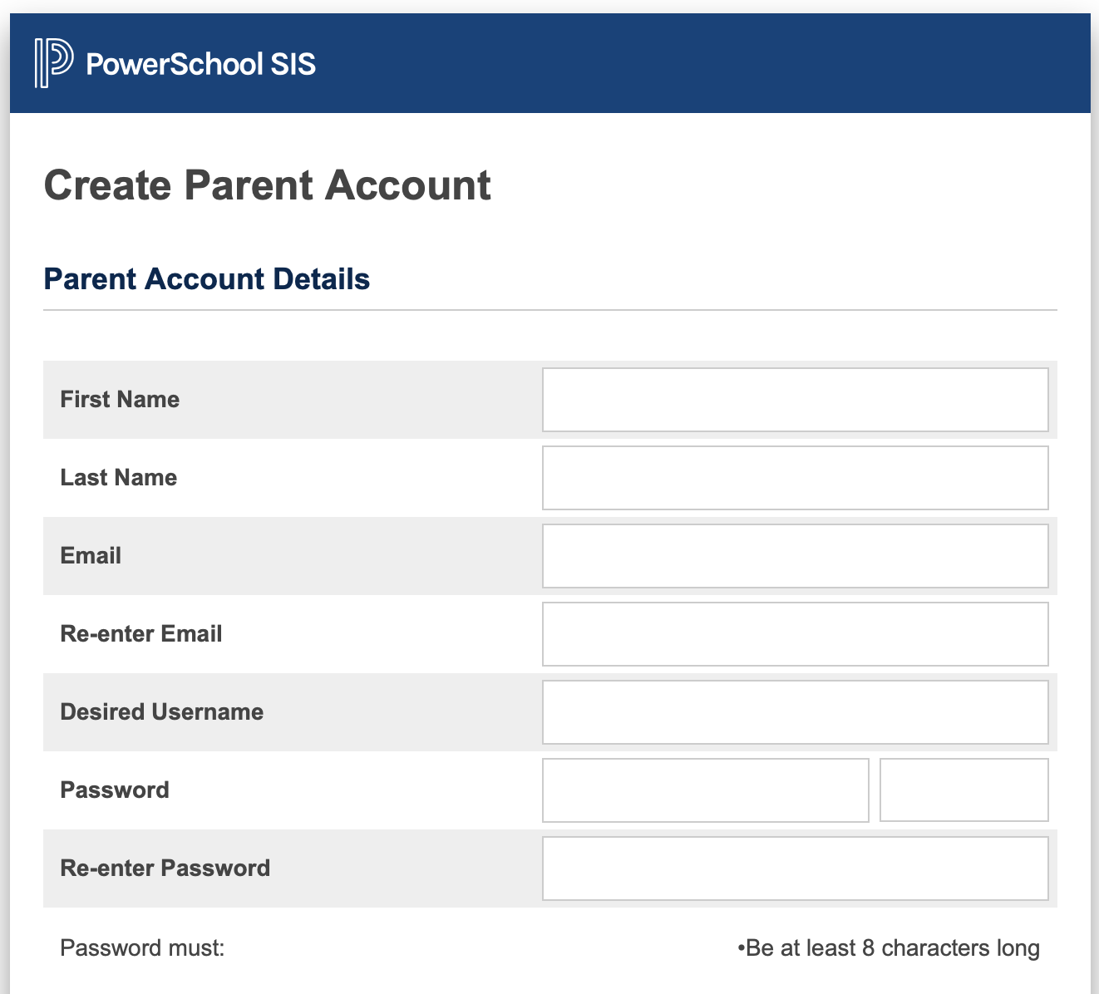1099x994 pixels.
Task: Activate the Re-enter Email field
Action: point(796,634)
